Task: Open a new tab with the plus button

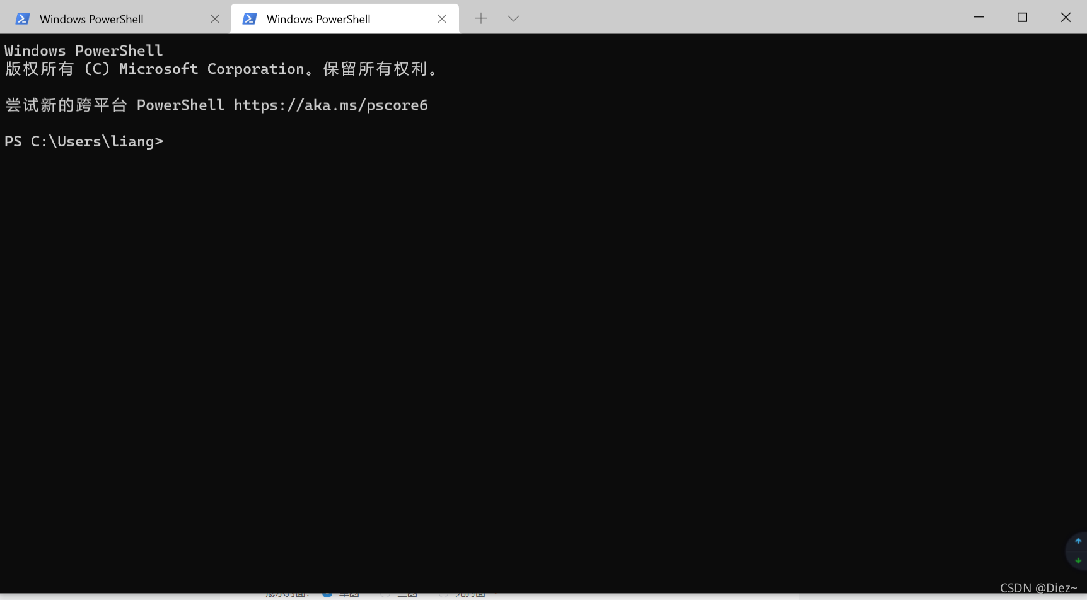Action: point(481,18)
